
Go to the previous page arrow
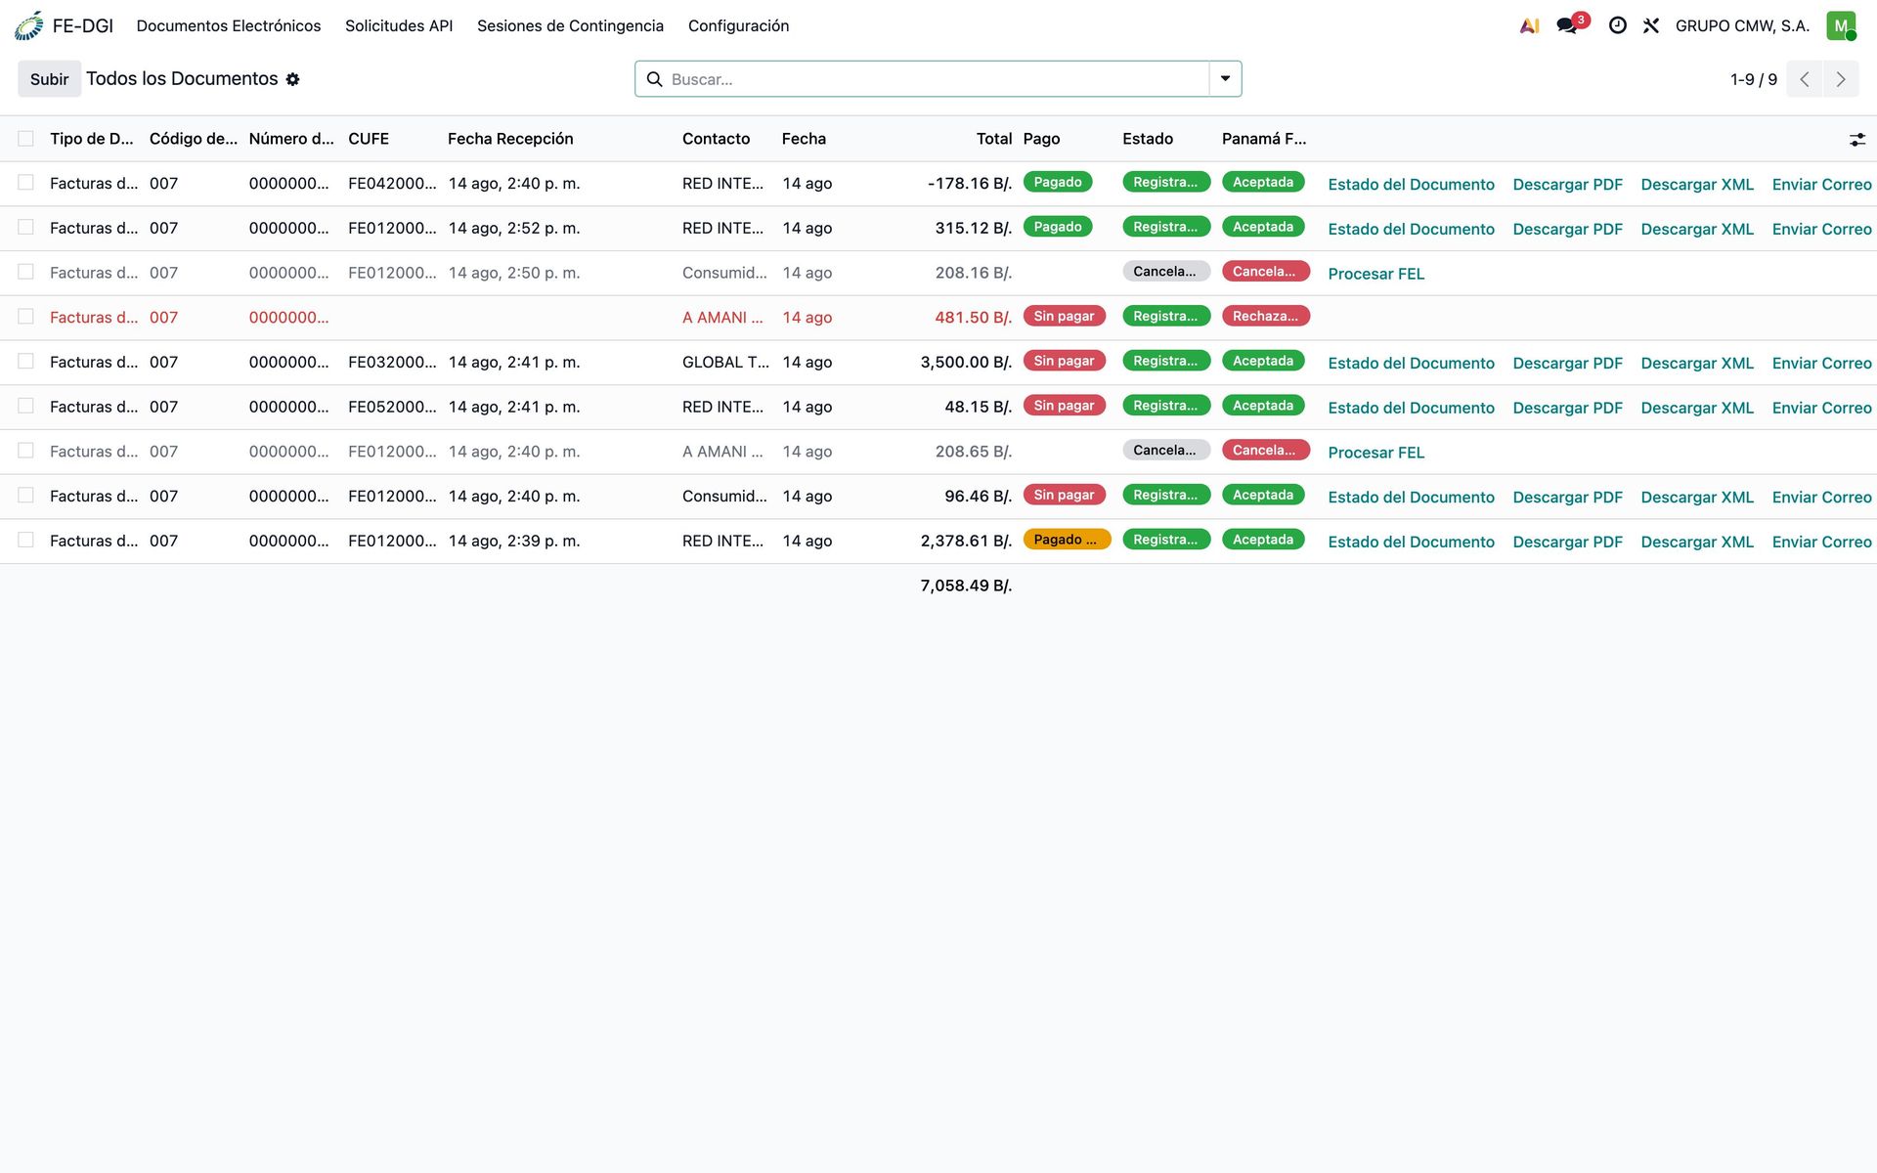(1805, 79)
